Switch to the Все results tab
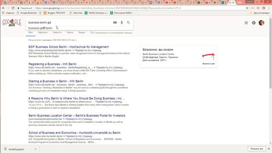The image size is (272, 153). [x=31, y=33]
